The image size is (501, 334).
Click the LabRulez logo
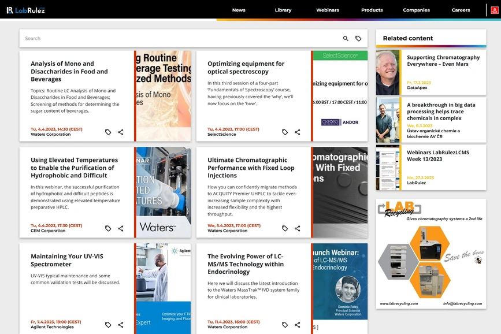click(25, 10)
